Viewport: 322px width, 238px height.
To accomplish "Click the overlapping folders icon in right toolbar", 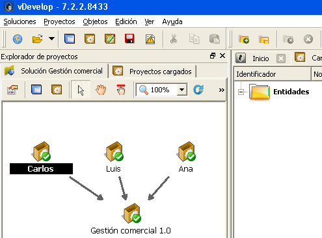I will [263, 40].
